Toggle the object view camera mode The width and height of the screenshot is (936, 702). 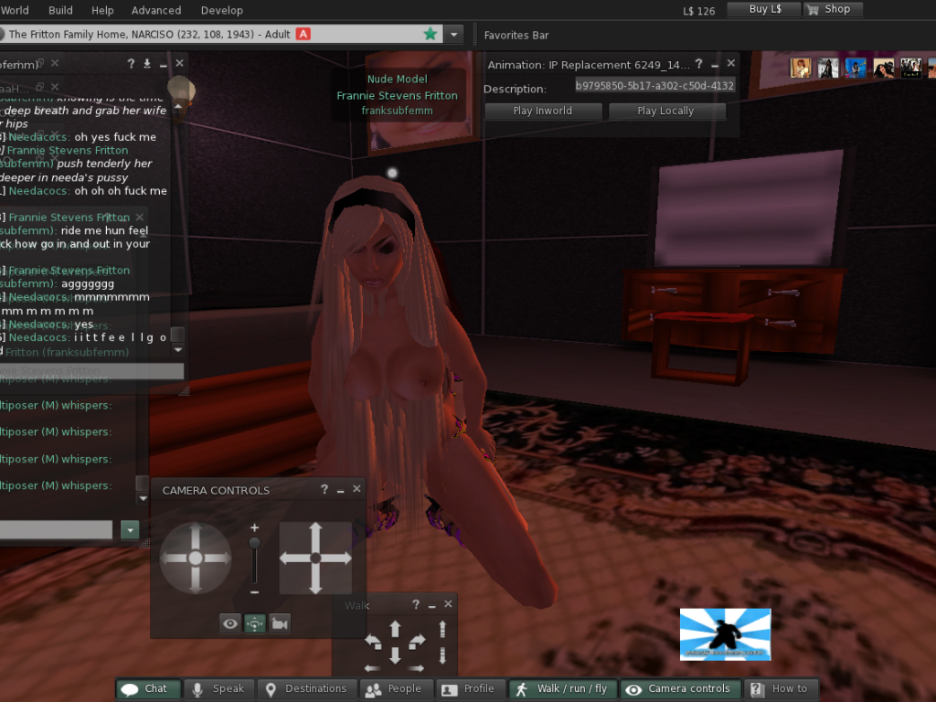click(255, 623)
